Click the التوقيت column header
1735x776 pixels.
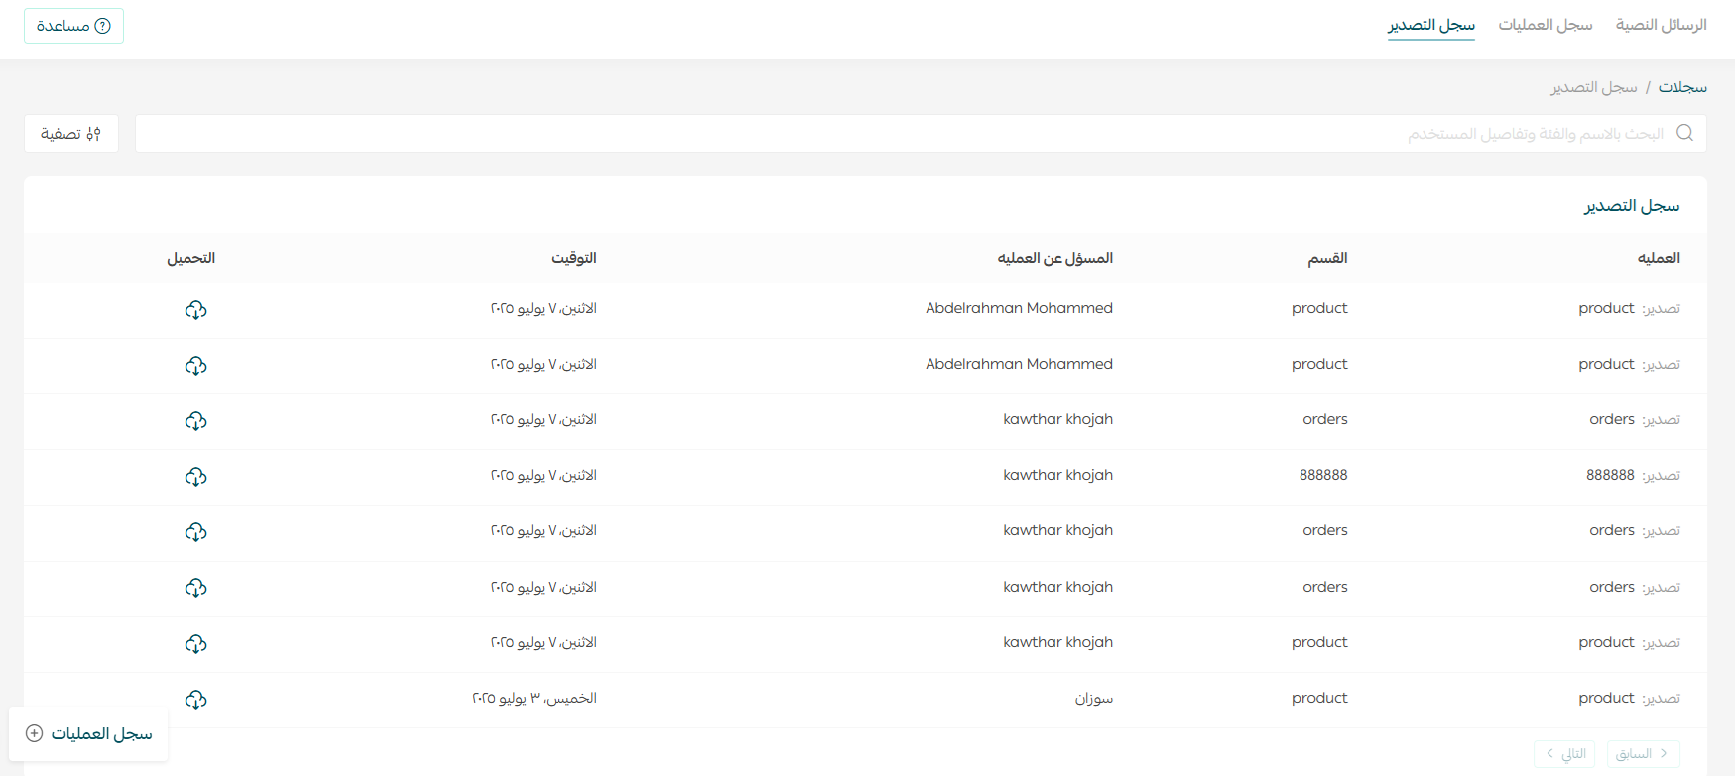pyautogui.click(x=573, y=258)
